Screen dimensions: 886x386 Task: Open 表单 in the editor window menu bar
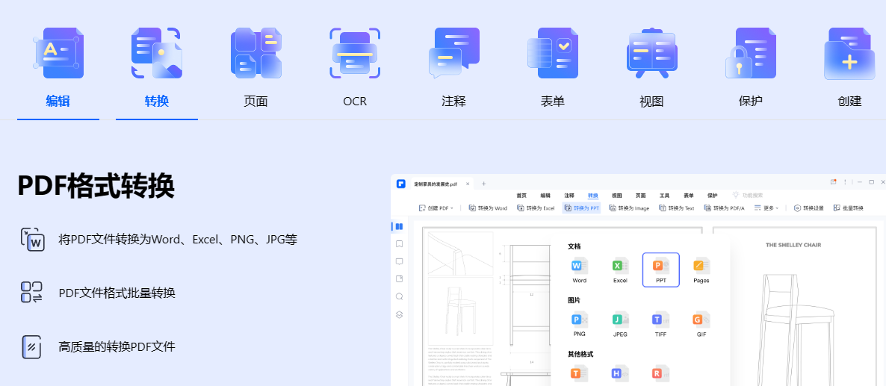click(688, 196)
